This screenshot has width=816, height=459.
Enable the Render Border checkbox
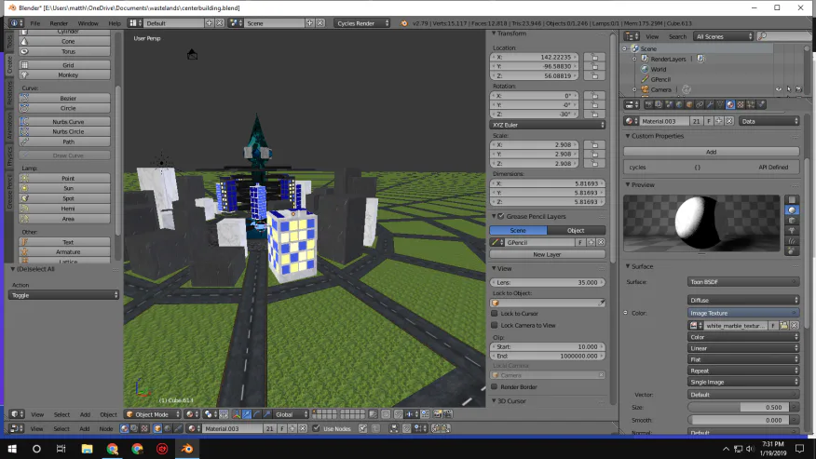[495, 386]
